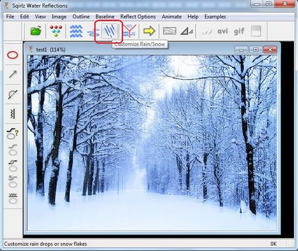Image resolution: width=298 pixels, height=251 pixels.
Task: Click the curve with question mark tool
Action: 13,133
